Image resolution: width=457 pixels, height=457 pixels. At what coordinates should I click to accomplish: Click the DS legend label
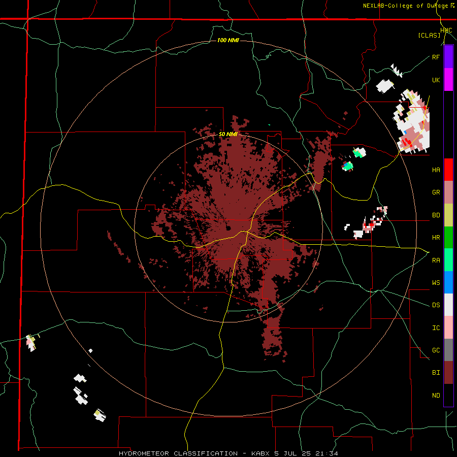pyautogui.click(x=436, y=305)
